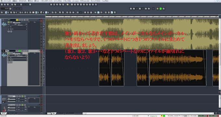Click the waveform icon of track 2 オケ
Viewport: 221px width, 117px height.
point(4,24)
